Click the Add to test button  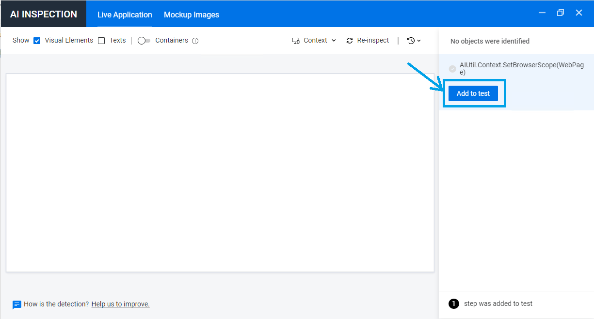pos(473,93)
